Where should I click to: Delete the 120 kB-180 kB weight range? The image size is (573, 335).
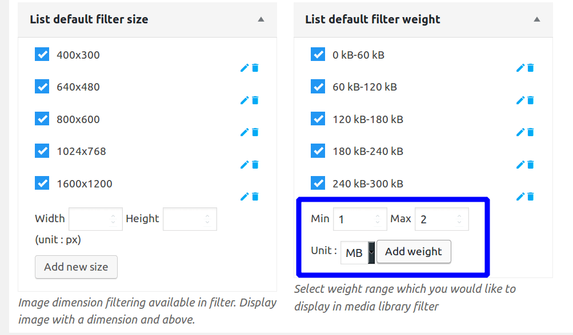point(531,132)
